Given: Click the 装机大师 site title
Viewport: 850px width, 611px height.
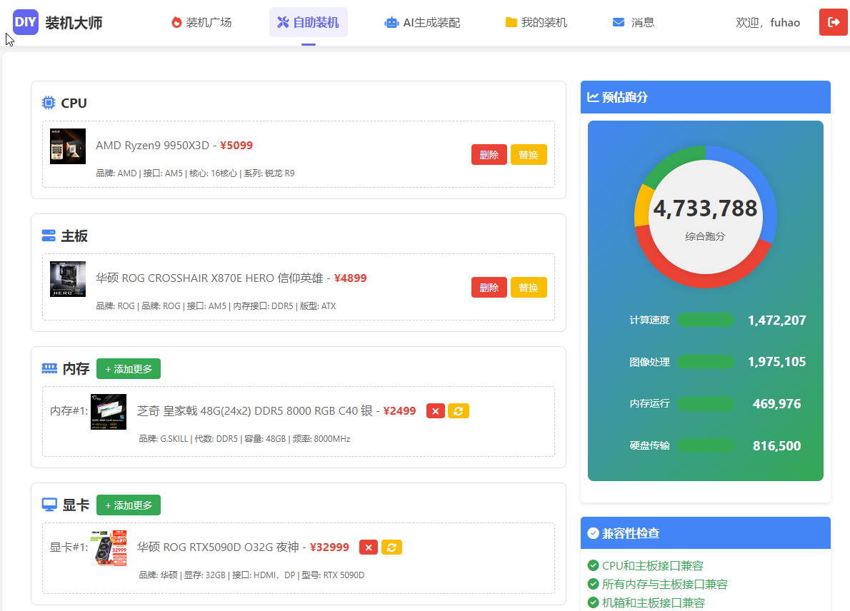Looking at the screenshot, I should coord(74,23).
